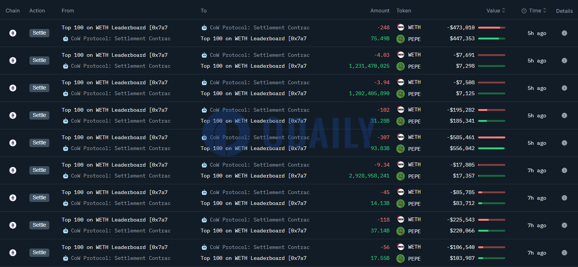Viewport: 578px width, 267px height.
Task: Click Ethereum chain icon in the -102 WETH row
Action: [x=13, y=115]
